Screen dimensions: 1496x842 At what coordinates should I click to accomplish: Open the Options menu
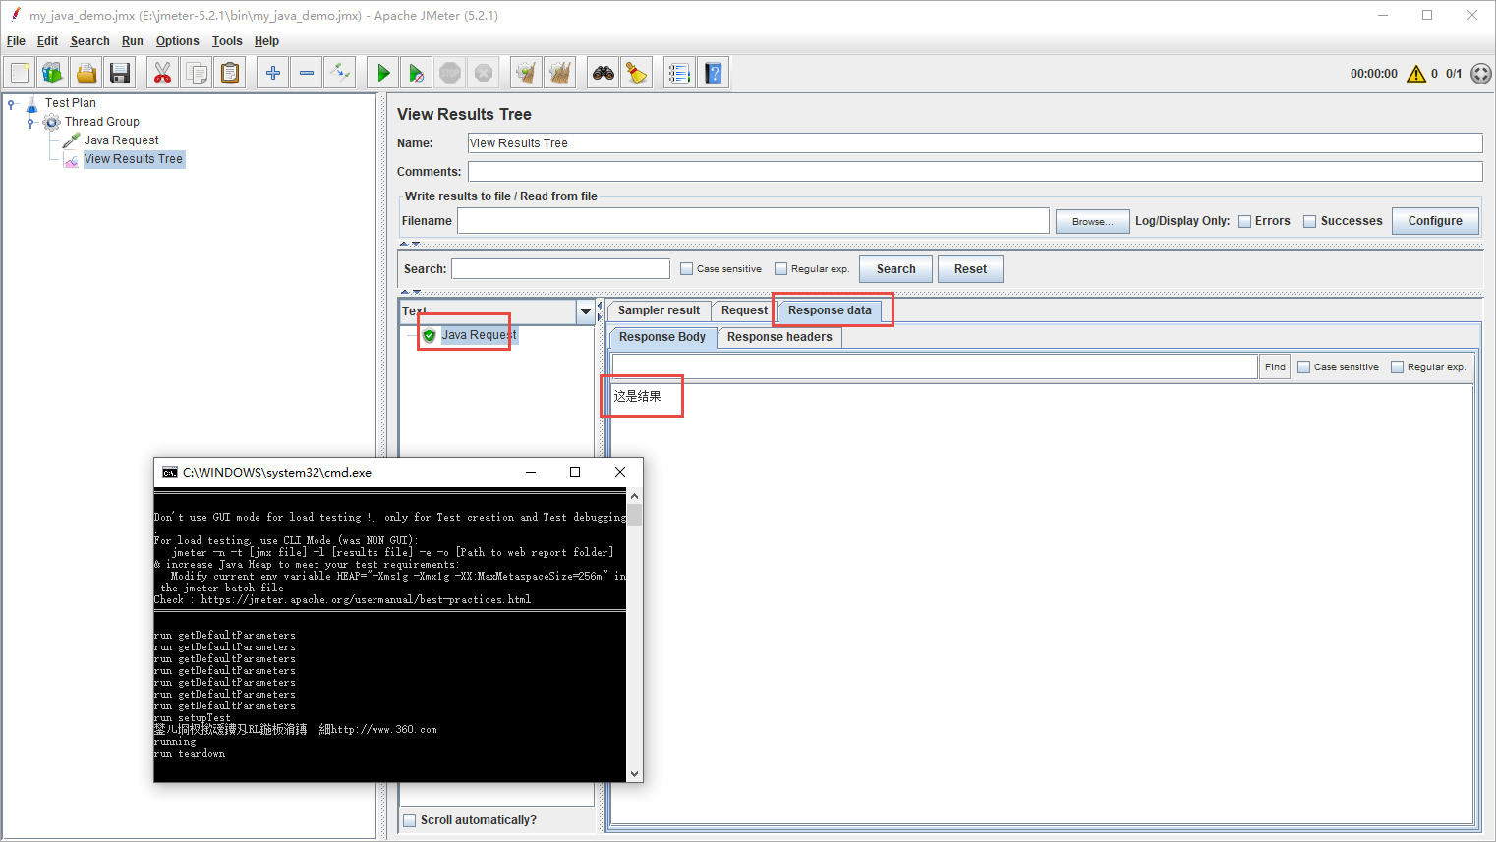point(177,41)
